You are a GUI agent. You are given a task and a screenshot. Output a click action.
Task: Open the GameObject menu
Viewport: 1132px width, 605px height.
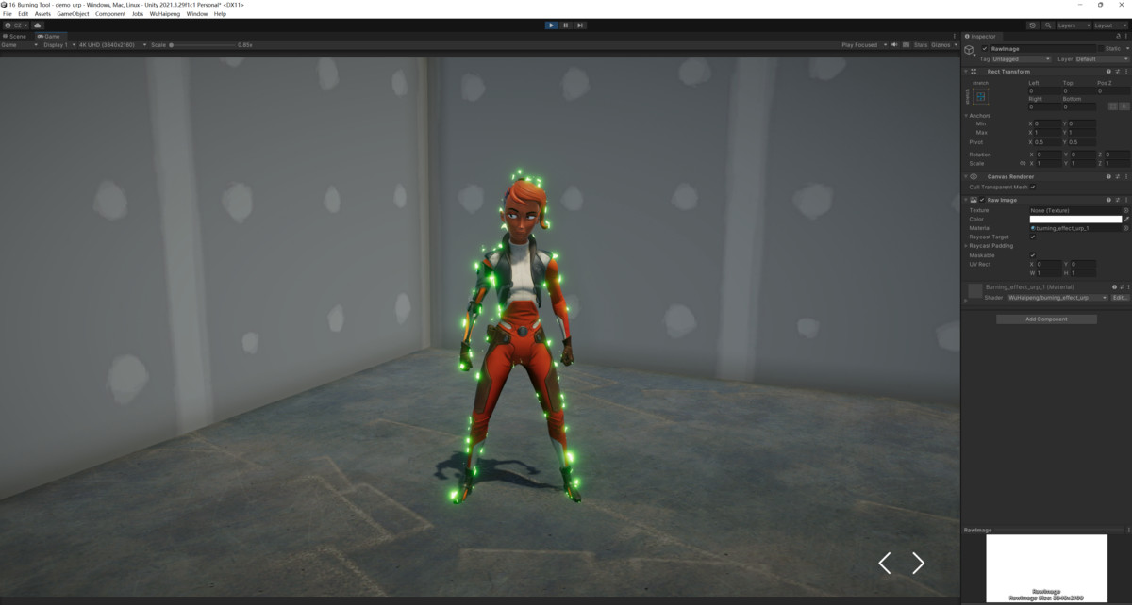pos(73,14)
